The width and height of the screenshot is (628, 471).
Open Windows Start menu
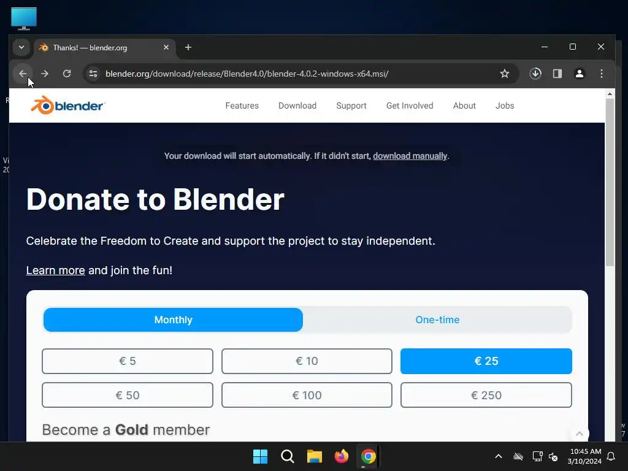tap(260, 456)
